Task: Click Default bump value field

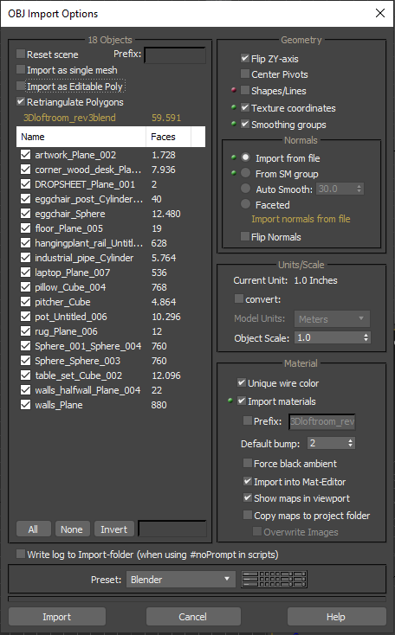Action: (x=327, y=443)
